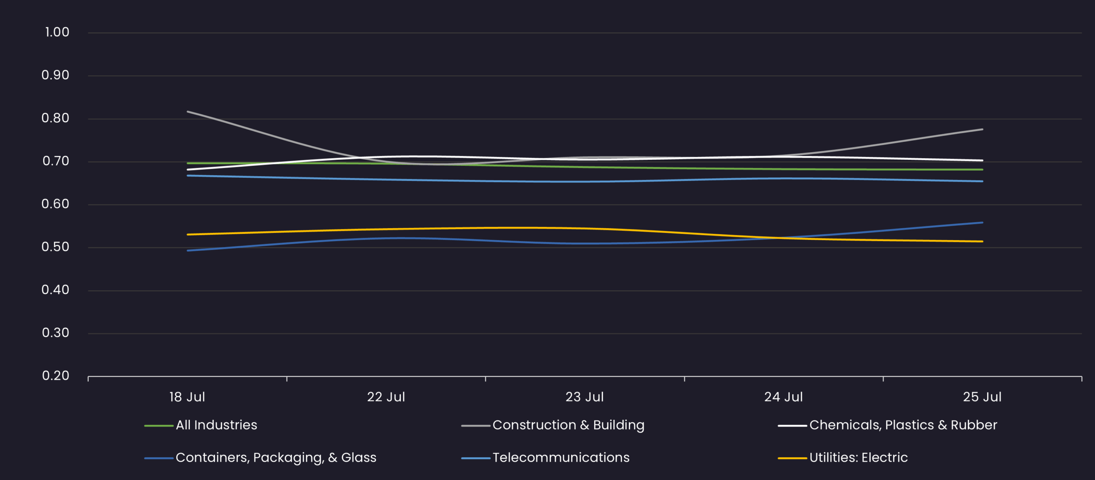Click the green All Industries legend line

click(x=159, y=426)
